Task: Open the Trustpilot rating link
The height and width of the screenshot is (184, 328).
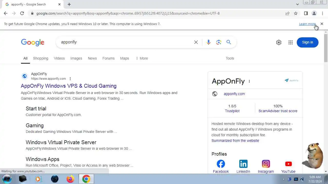Action: (232, 111)
